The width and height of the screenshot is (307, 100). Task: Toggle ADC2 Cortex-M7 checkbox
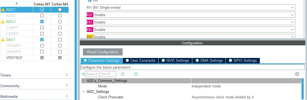click(42, 16)
